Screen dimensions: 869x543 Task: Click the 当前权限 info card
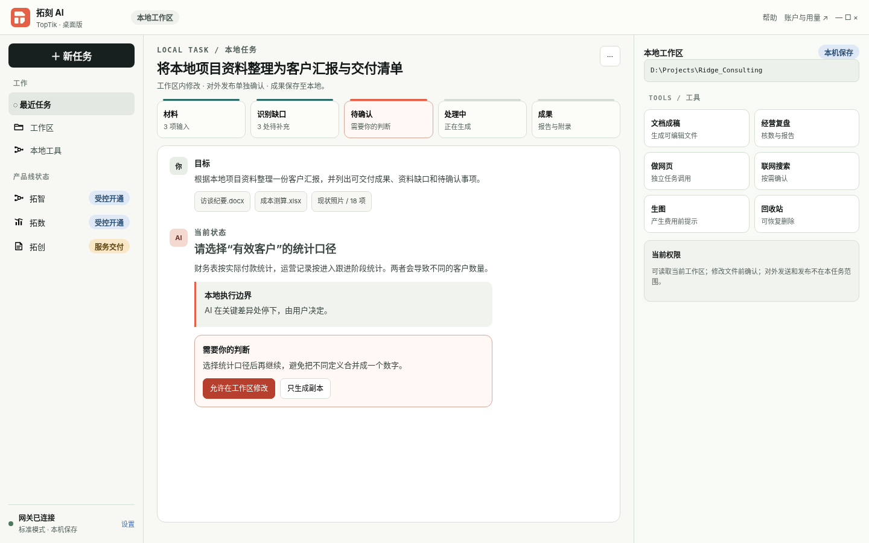[x=751, y=271]
